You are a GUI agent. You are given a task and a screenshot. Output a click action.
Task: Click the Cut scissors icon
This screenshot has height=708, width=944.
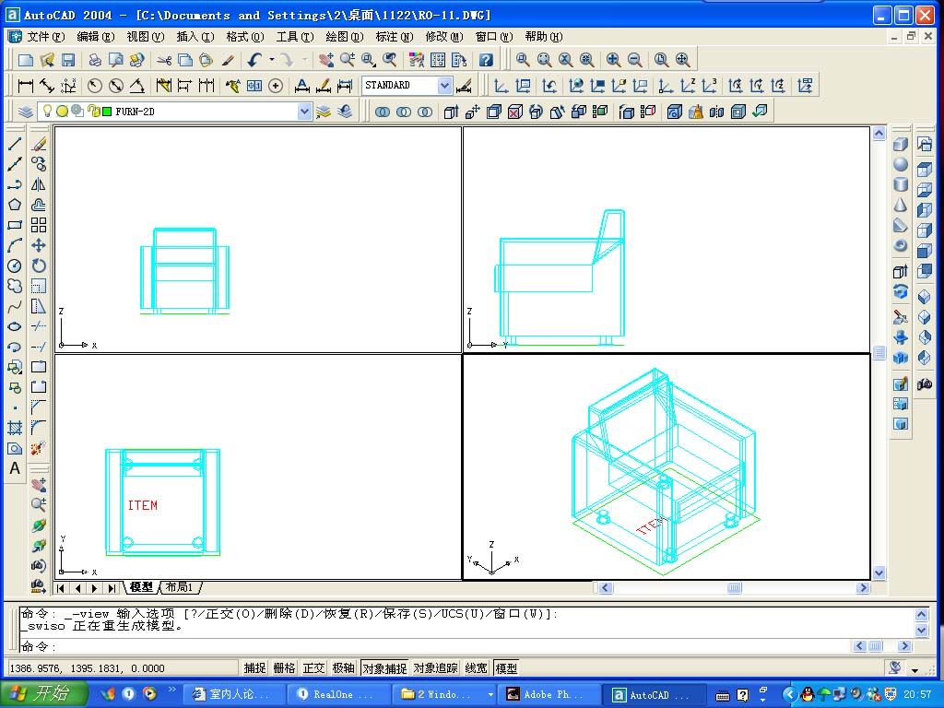coord(164,60)
